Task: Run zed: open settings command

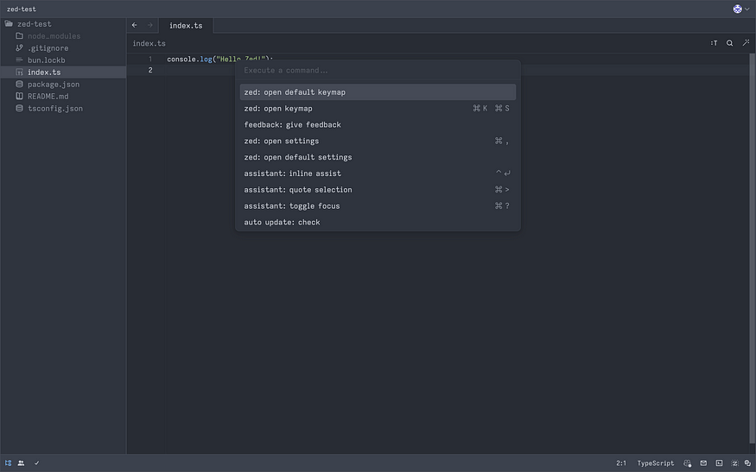Action: coord(378,142)
